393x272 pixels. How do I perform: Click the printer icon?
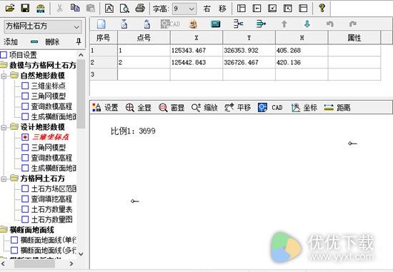pos(140,9)
